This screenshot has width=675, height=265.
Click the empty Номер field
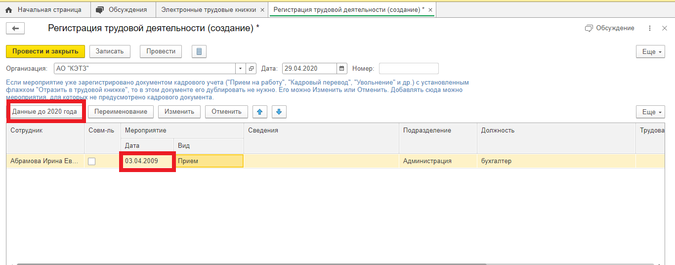tap(409, 69)
